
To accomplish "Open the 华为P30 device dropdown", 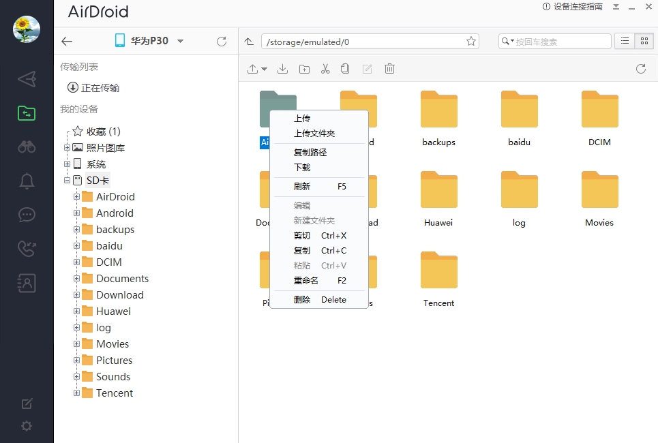I will (181, 41).
